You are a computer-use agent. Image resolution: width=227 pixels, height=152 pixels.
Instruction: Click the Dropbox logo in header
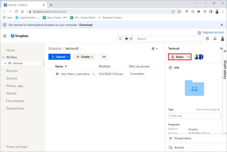(20, 36)
